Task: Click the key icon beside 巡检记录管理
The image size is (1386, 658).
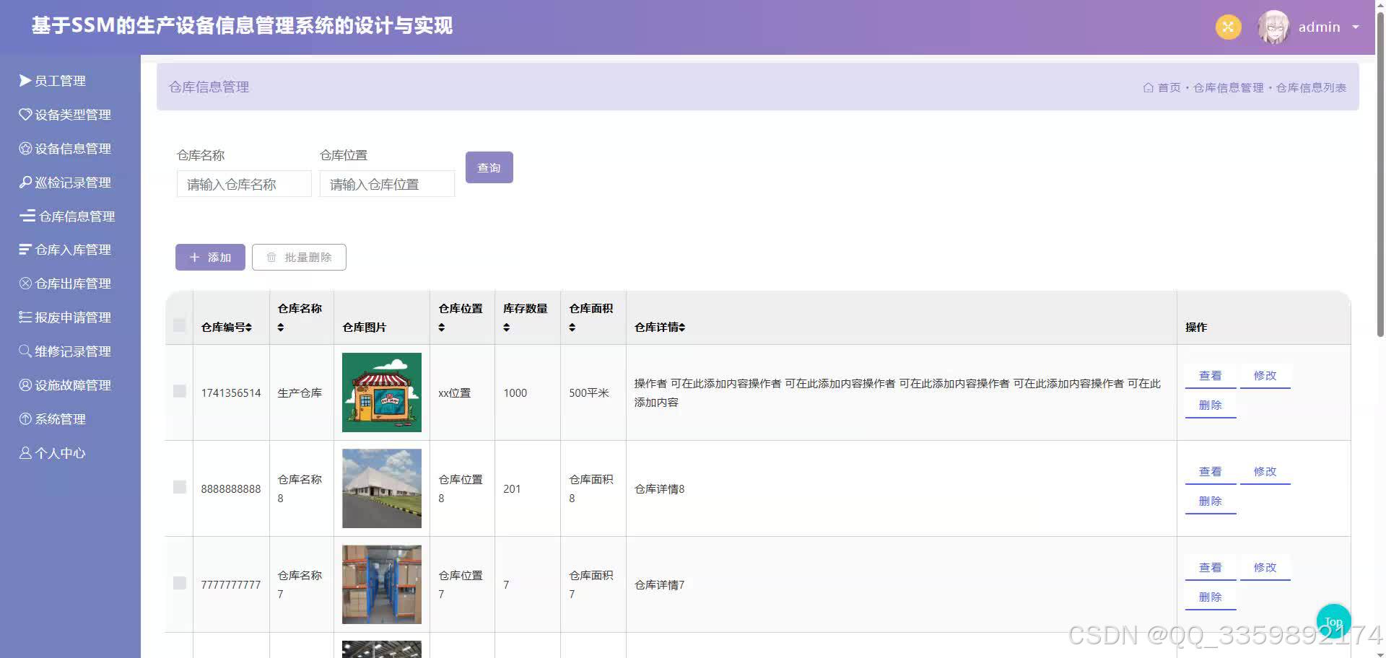Action: 25,182
